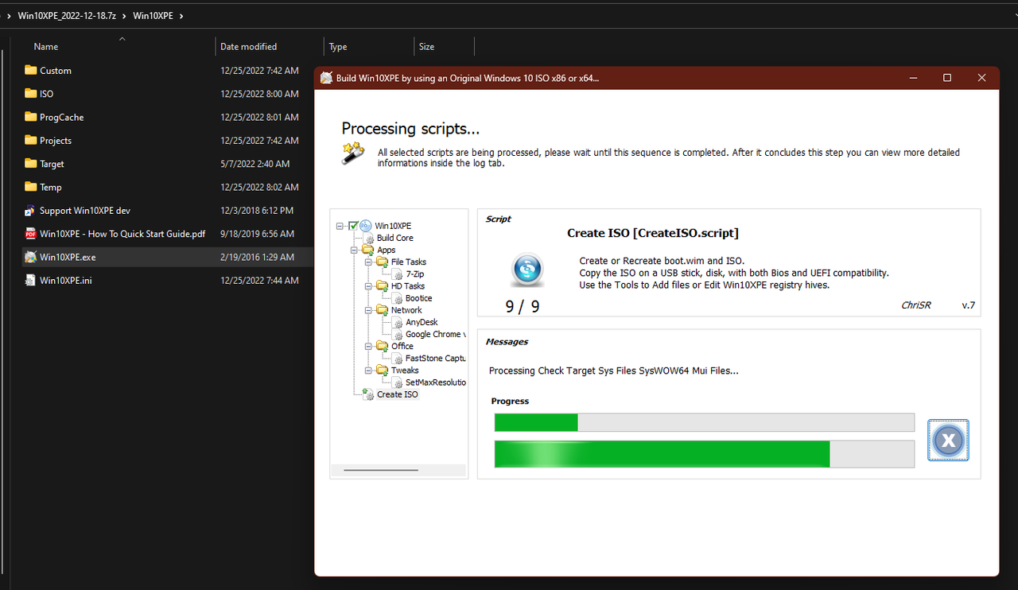Screen dimensions: 1018x590
Task: Select the Bootice tree entry
Action: pos(419,298)
